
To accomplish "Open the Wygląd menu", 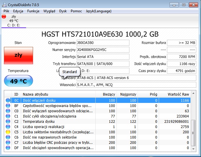I will pyautogui.click(x=49, y=11).
